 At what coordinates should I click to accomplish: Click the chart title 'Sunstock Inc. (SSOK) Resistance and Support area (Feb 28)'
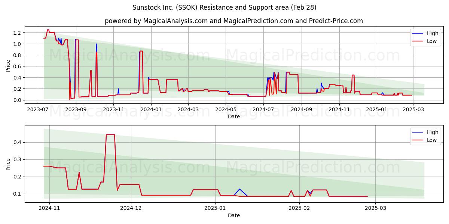(224, 7)
